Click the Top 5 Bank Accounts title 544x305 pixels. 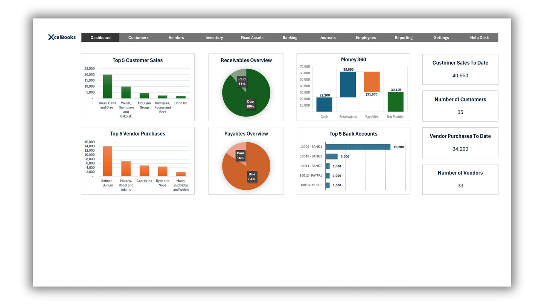tap(354, 134)
